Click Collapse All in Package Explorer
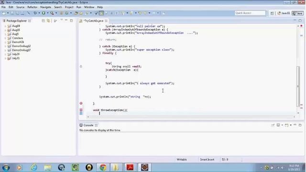Viewport: 306px width, 172px height. [43, 21]
